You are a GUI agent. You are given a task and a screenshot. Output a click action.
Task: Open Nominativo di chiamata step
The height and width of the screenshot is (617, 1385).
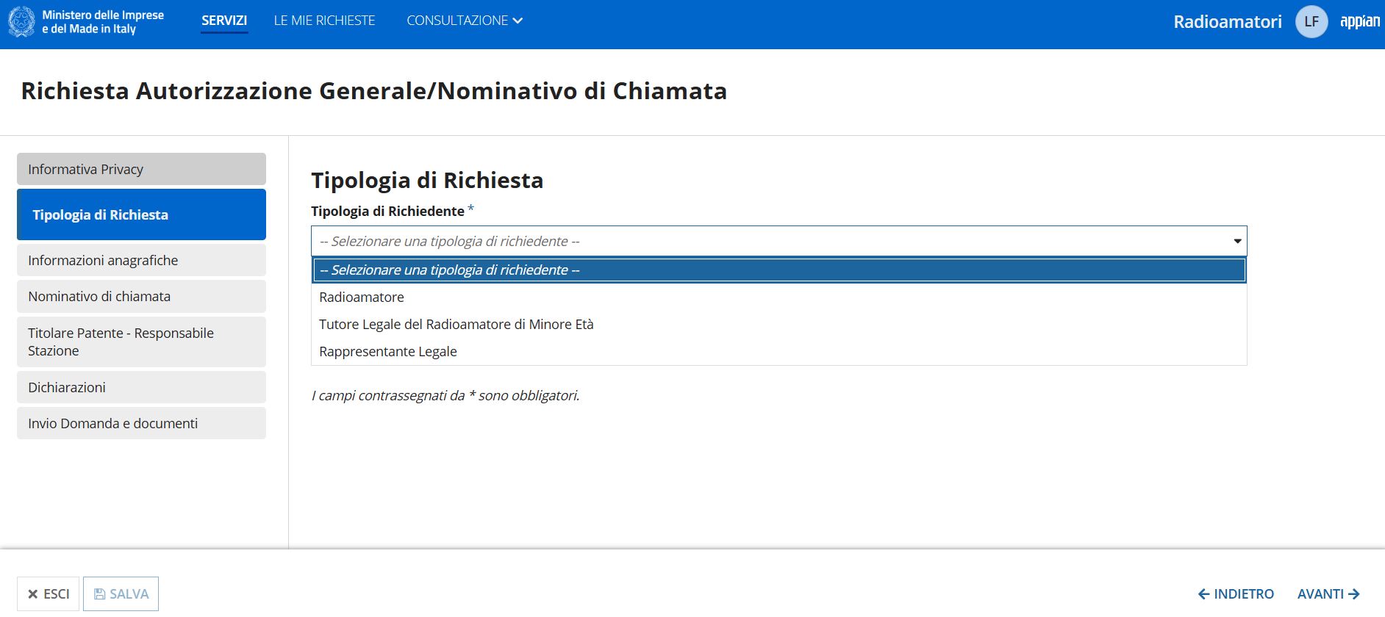click(x=141, y=296)
